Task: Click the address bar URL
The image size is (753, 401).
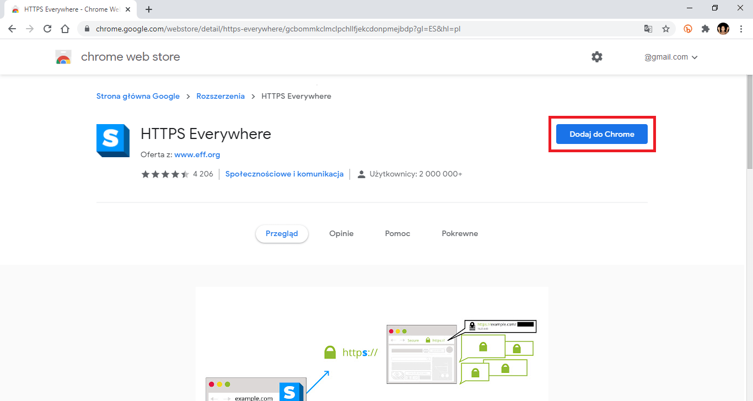Action: (278, 29)
